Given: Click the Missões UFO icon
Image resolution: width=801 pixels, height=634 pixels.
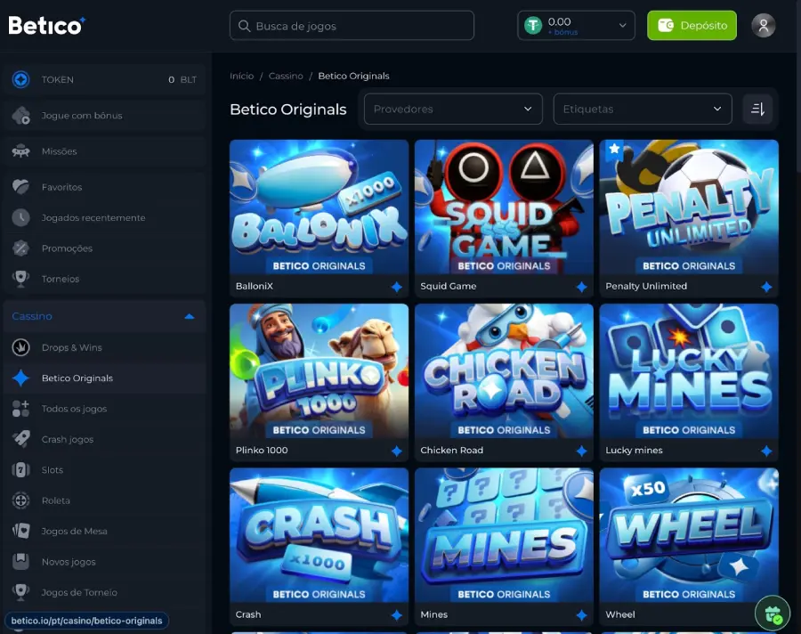Looking at the screenshot, I should click(x=21, y=151).
